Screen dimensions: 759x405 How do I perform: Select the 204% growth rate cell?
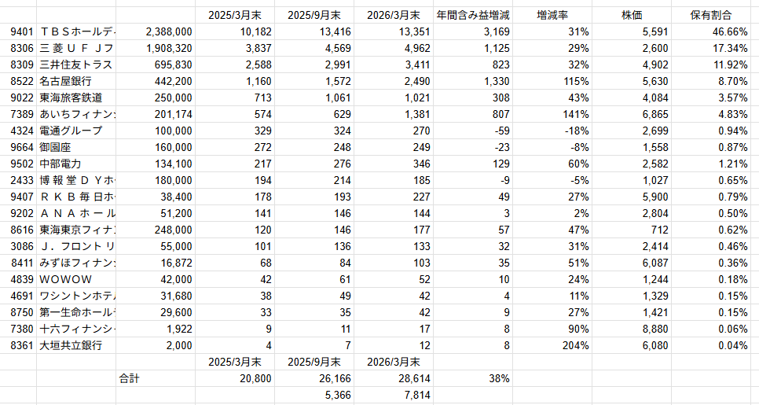553,345
